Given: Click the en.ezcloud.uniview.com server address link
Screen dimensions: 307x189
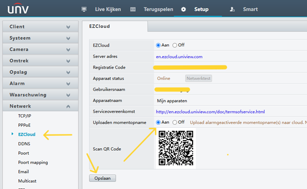Looking at the screenshot, I should [x=179, y=57].
